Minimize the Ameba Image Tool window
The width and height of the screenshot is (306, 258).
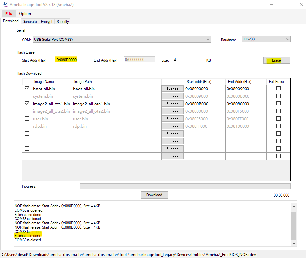click(x=271, y=4)
